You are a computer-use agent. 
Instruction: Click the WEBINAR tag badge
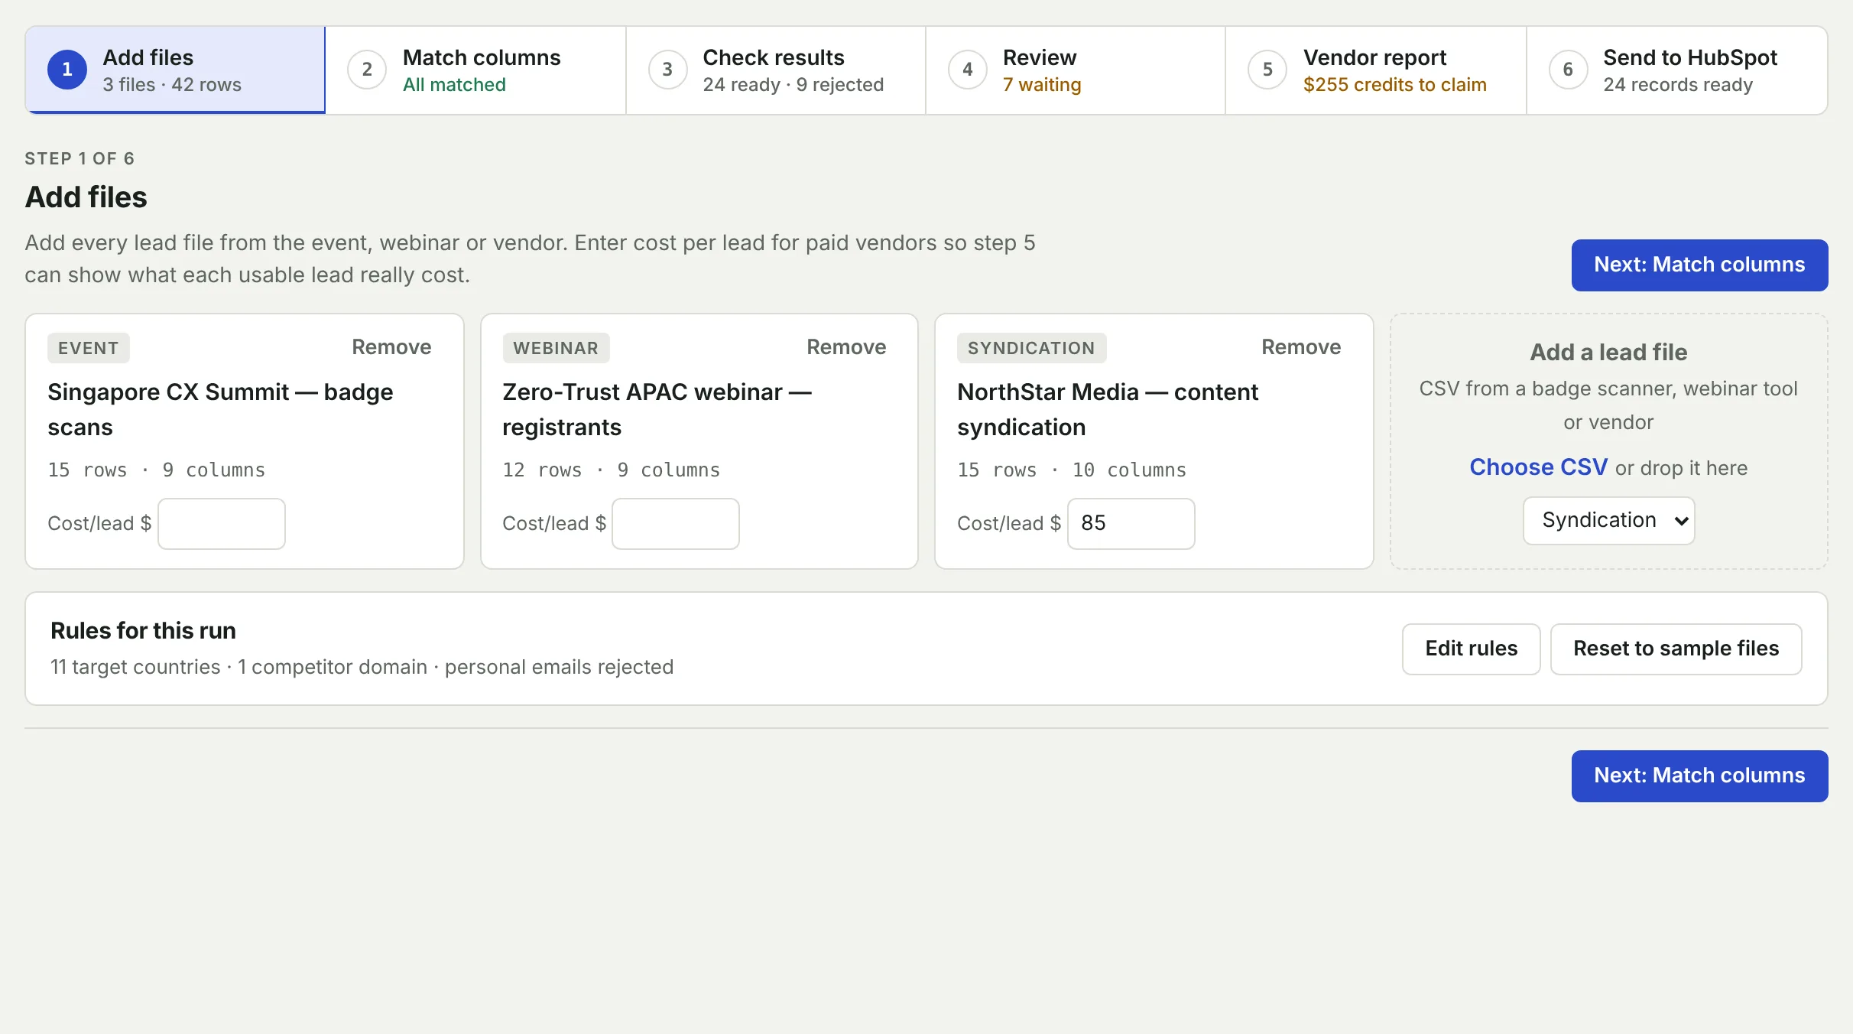click(x=556, y=348)
